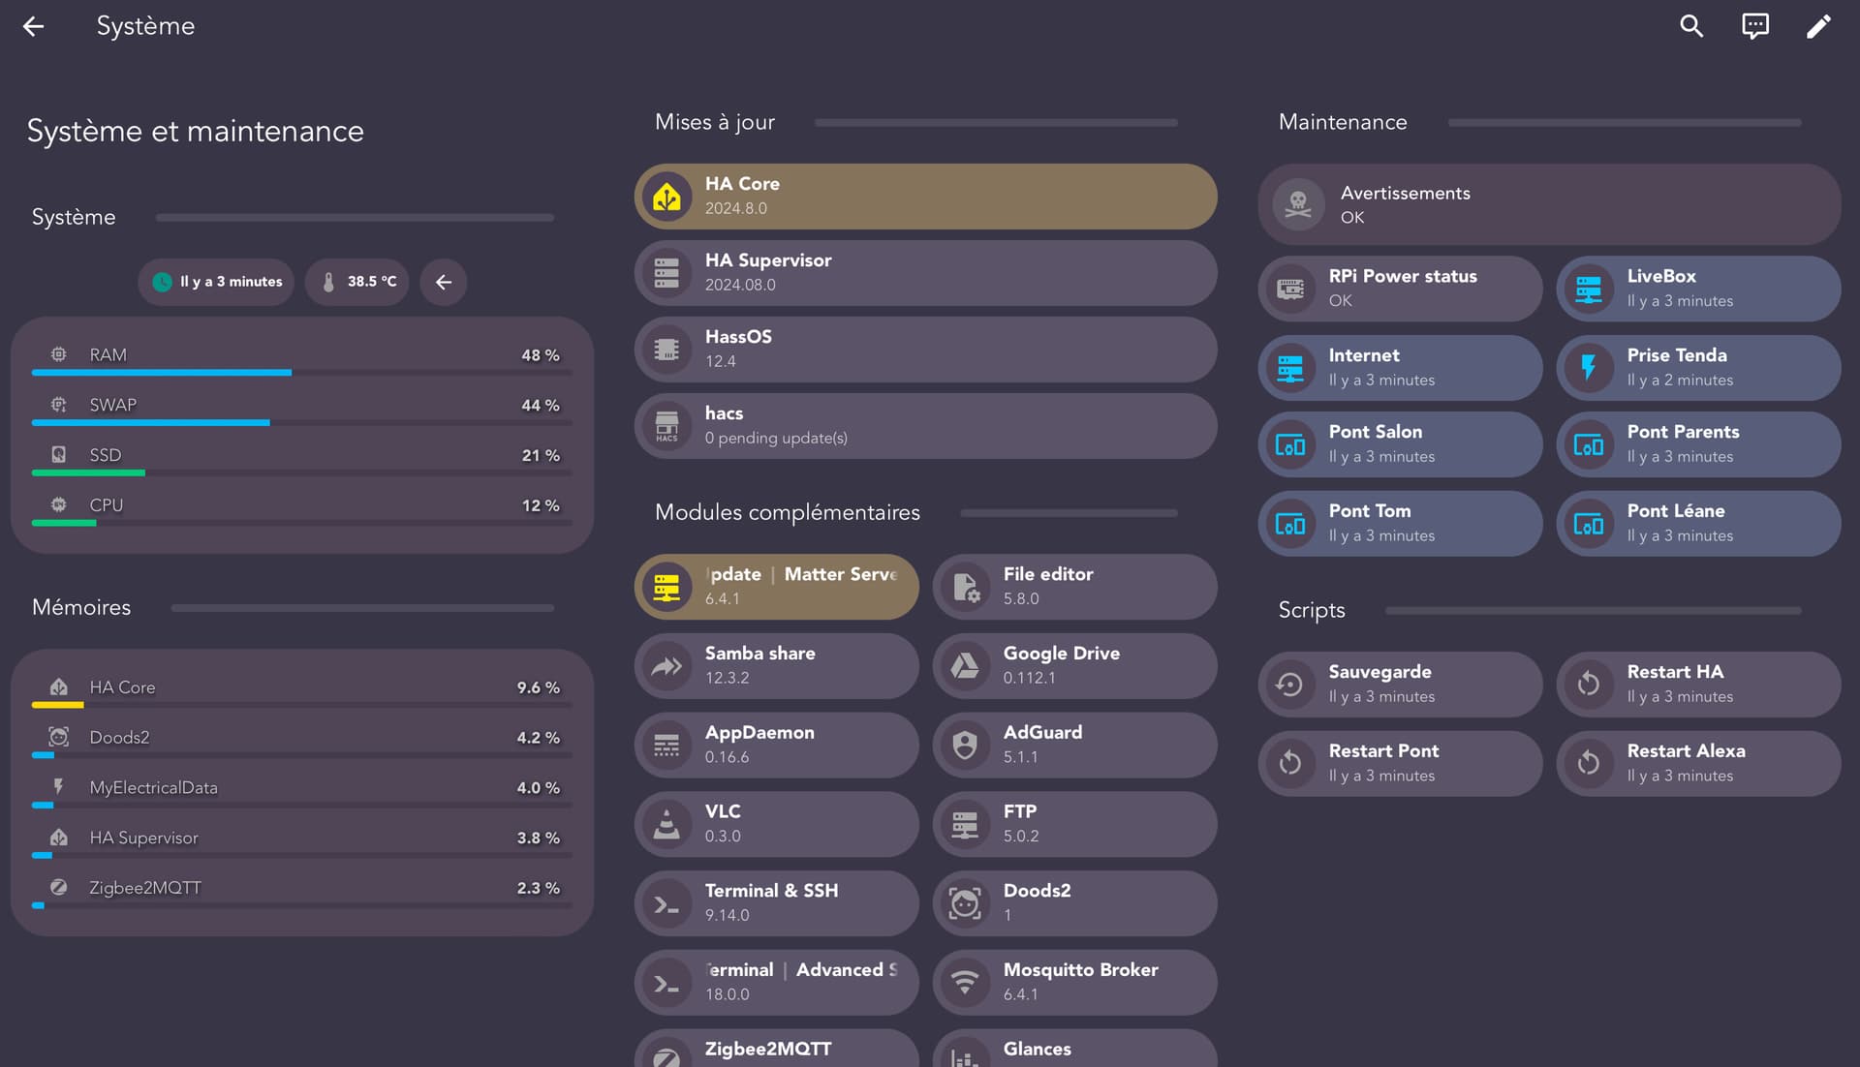
Task: Click the VLC cone icon
Action: click(x=666, y=824)
